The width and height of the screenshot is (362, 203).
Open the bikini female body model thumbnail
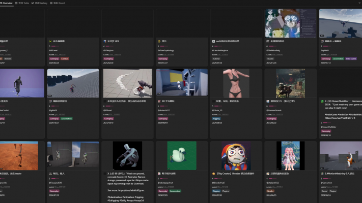click(236, 83)
